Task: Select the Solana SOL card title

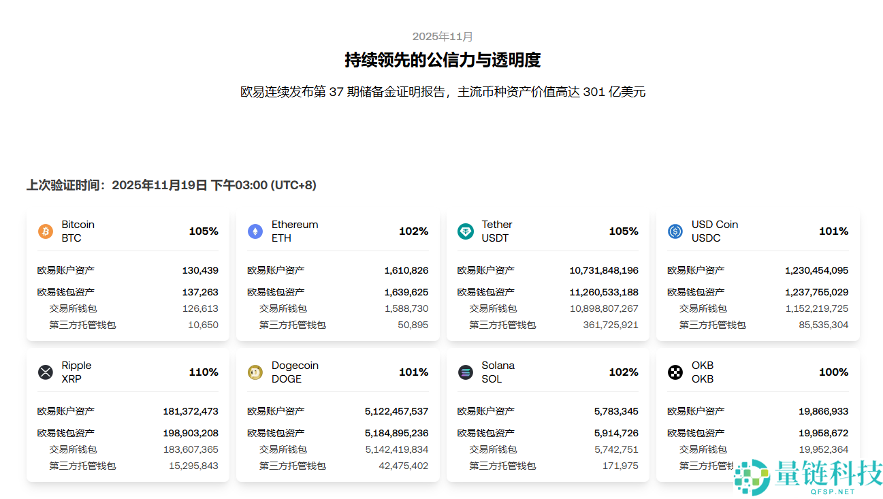Action: pyautogui.click(x=498, y=372)
